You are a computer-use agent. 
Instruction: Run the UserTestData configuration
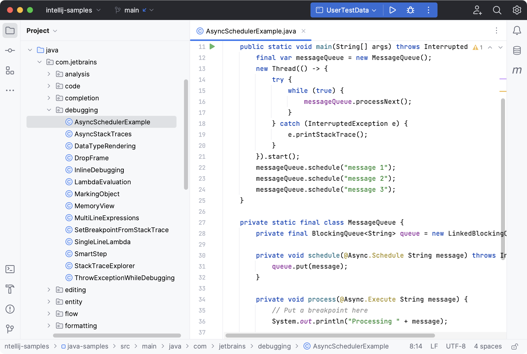click(x=392, y=10)
